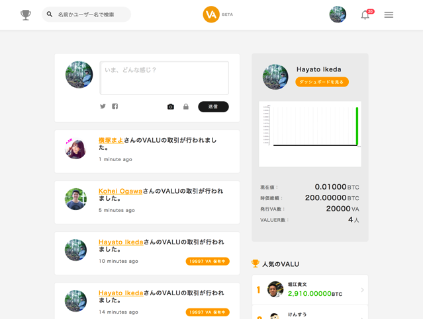Click Hayato Ikeda sidebar avatar

[x=275, y=77]
